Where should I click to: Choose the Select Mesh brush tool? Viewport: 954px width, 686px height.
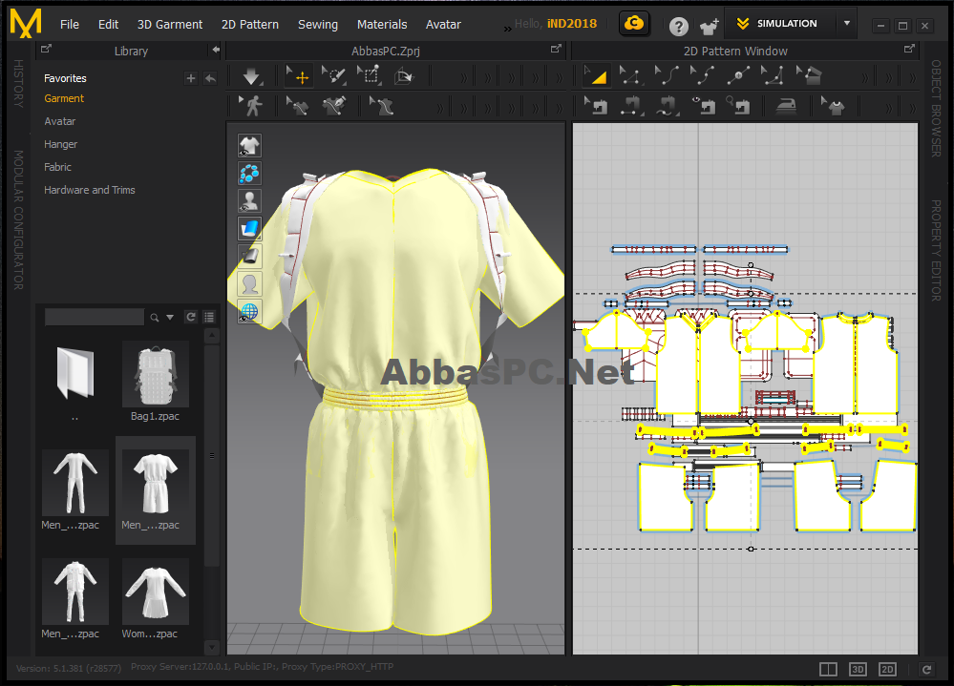coord(333,76)
